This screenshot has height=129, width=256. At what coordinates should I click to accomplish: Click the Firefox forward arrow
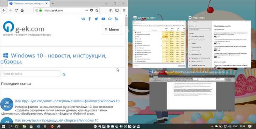point(10,10)
